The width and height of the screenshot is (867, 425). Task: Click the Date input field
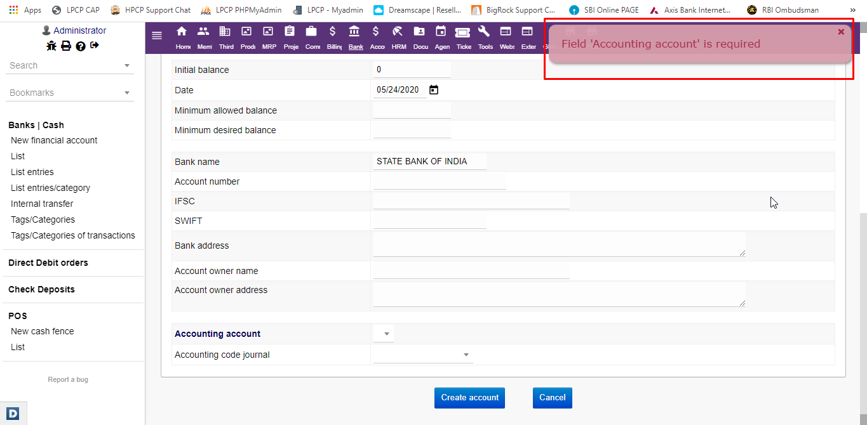pos(400,90)
